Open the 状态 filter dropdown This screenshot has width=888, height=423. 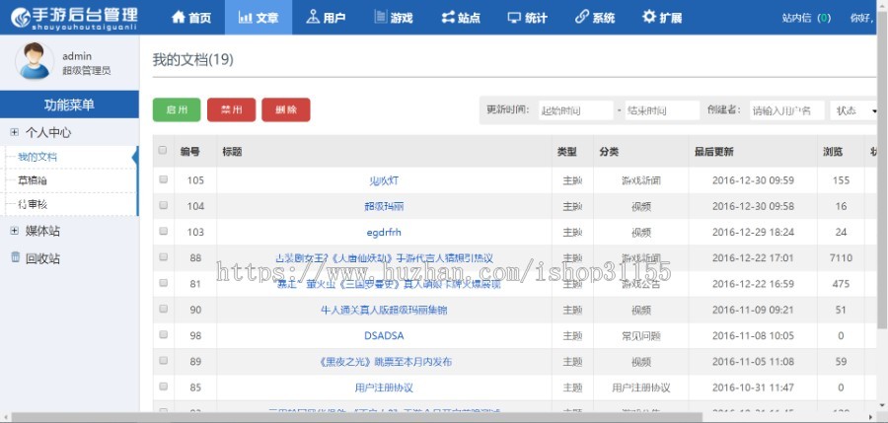pos(854,110)
